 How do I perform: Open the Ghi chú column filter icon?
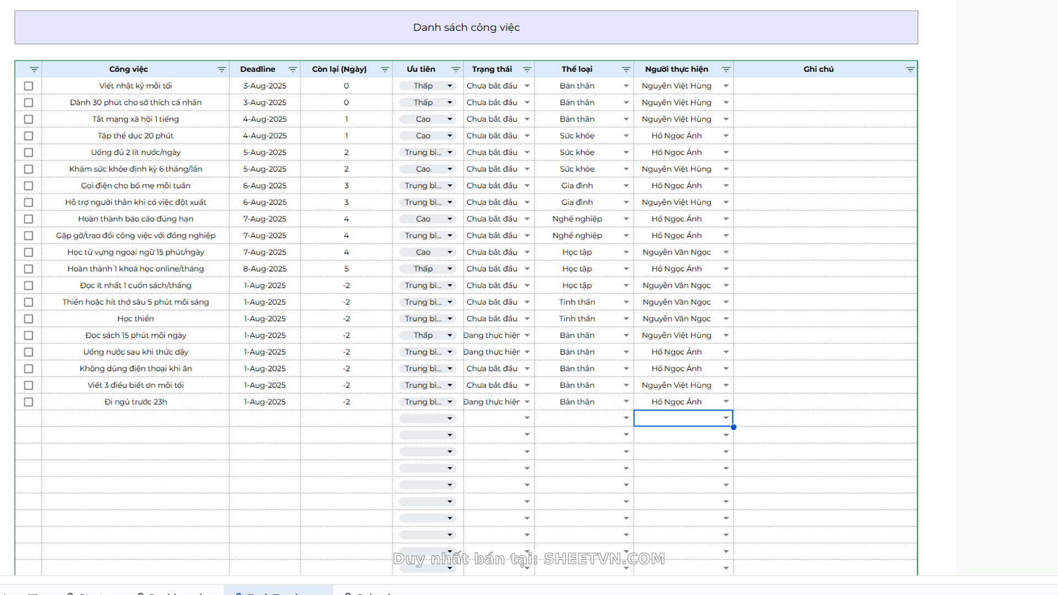tap(910, 69)
